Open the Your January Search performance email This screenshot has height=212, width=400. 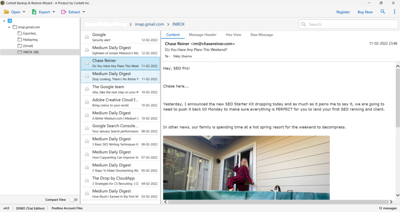121,128
